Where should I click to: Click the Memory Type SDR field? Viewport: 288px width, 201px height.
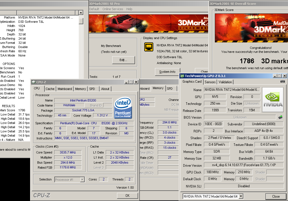217,152
